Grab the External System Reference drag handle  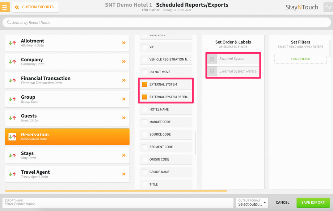coord(212,71)
